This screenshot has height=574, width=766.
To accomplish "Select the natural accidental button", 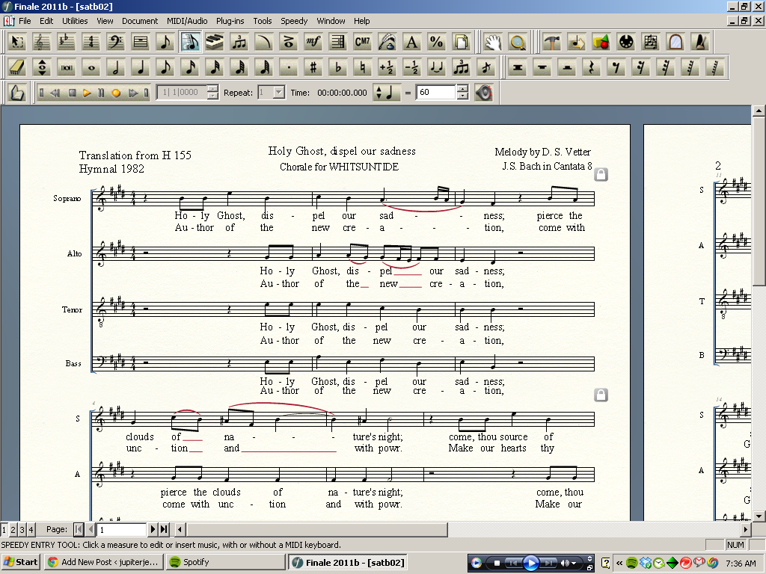I will 363,67.
